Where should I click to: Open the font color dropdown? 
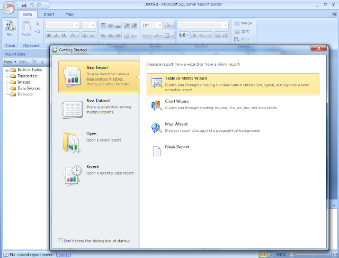click(x=74, y=35)
